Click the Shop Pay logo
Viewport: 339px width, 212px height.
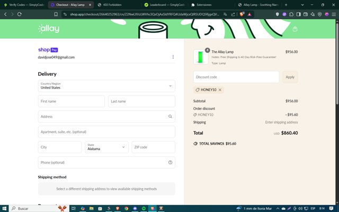(x=48, y=50)
